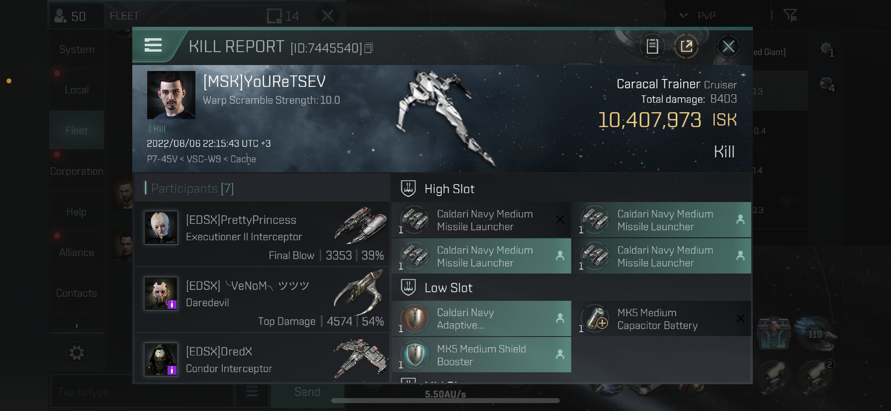Switch to the Local chat tab
Image resolution: width=891 pixels, height=411 pixels.
click(77, 90)
